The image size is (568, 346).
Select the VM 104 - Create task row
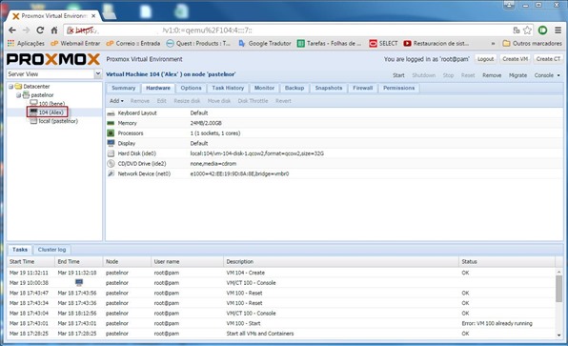click(x=281, y=273)
